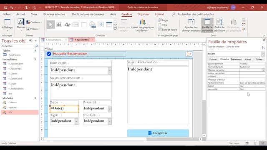The width and height of the screenshot is (267, 150).
Task: Select the F_Login form
Action: pyautogui.click(x=12, y=84)
